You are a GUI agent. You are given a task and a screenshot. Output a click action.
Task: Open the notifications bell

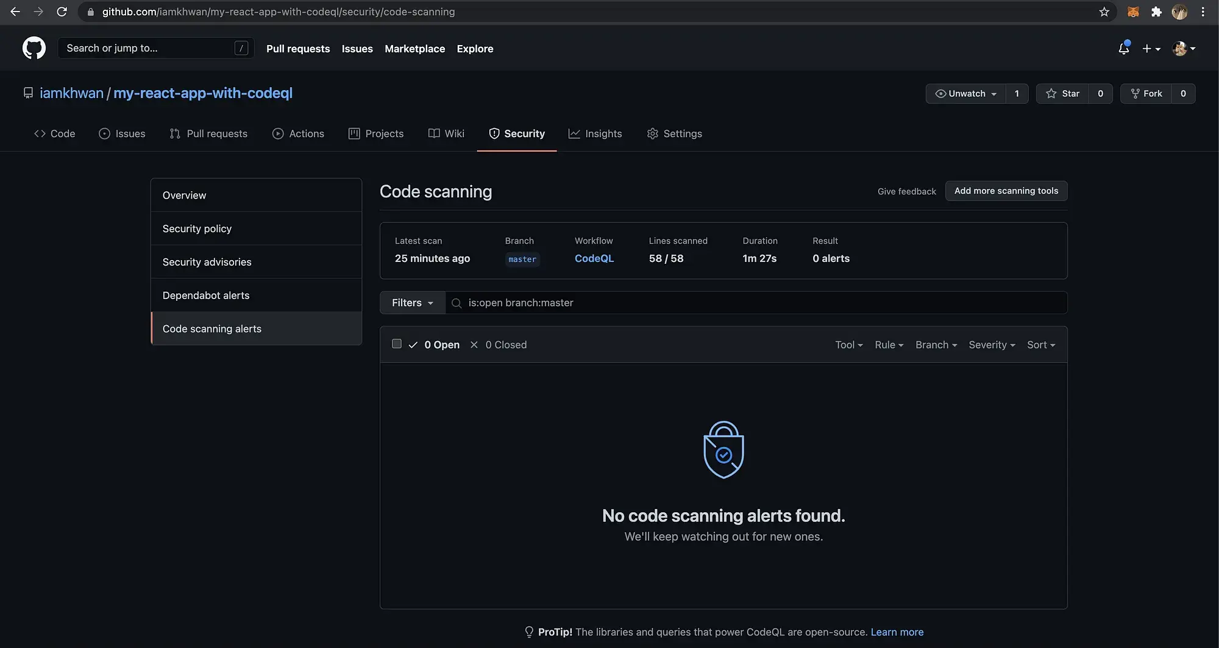pos(1123,48)
